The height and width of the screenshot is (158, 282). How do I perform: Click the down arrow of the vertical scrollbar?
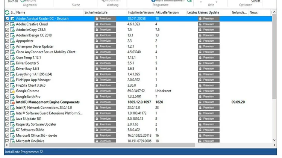point(274,140)
